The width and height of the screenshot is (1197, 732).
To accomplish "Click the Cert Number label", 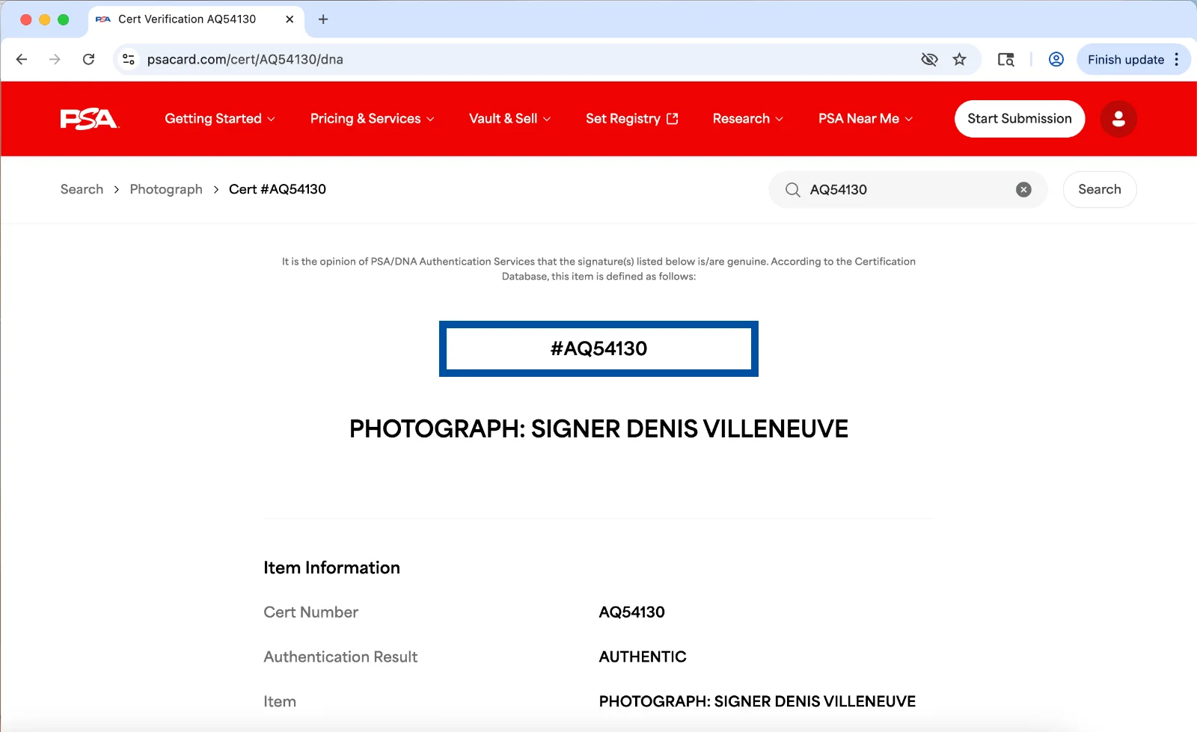I will click(311, 612).
